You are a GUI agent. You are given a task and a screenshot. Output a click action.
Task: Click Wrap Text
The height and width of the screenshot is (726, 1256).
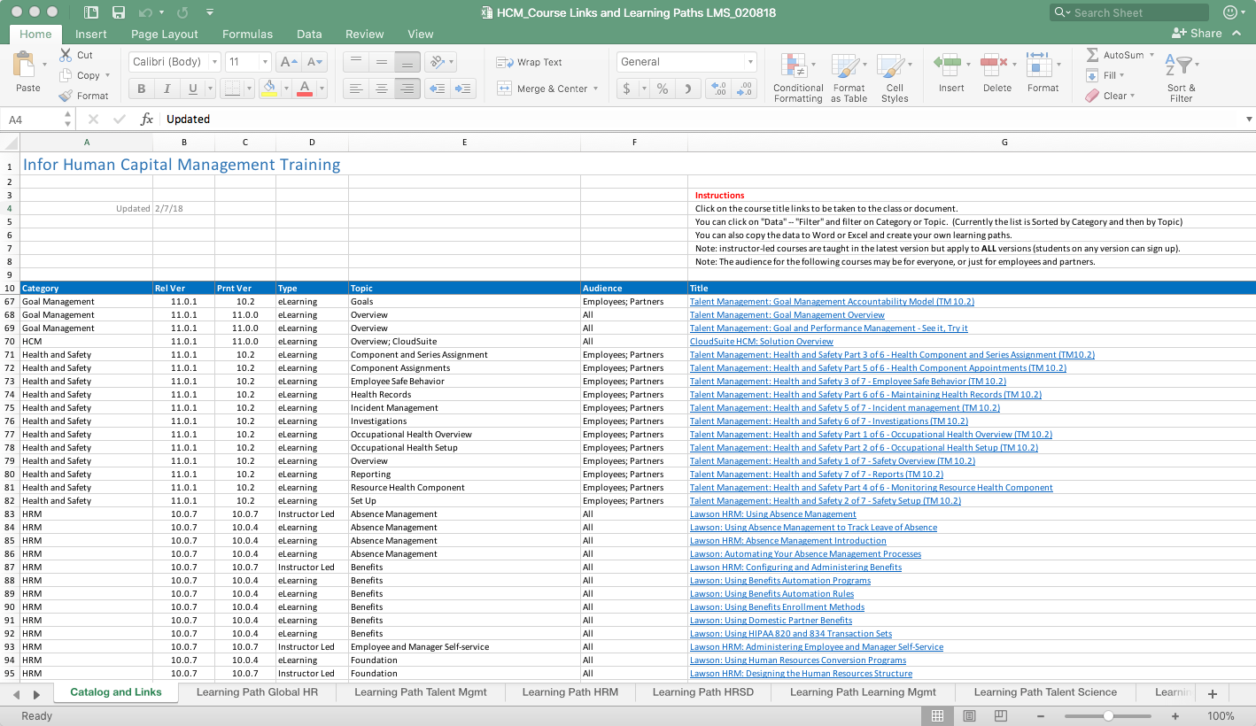pyautogui.click(x=530, y=62)
